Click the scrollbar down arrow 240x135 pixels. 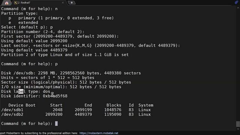pyautogui.click(x=238, y=129)
